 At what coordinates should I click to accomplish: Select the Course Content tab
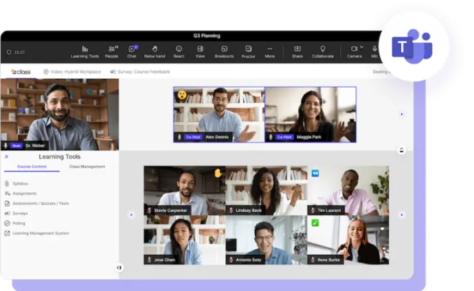coord(32,167)
